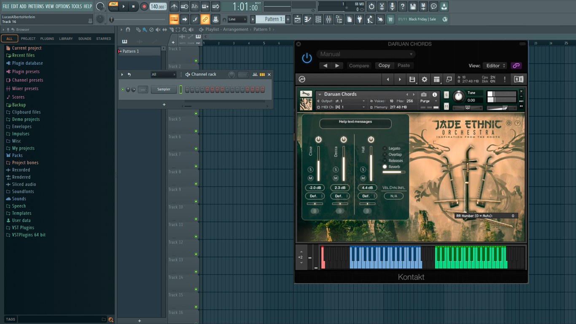Click the browser search magnifier icon
This screenshot has width=576, height=324.
pyautogui.click(x=111, y=320)
